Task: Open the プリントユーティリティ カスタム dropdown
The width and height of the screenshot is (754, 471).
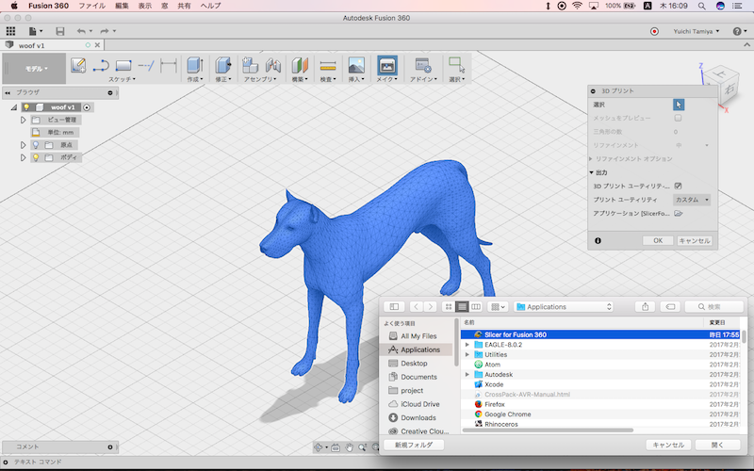Action: pyautogui.click(x=692, y=200)
